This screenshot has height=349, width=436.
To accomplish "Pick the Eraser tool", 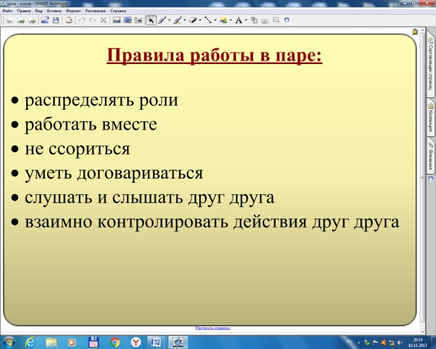I will coord(192,20).
